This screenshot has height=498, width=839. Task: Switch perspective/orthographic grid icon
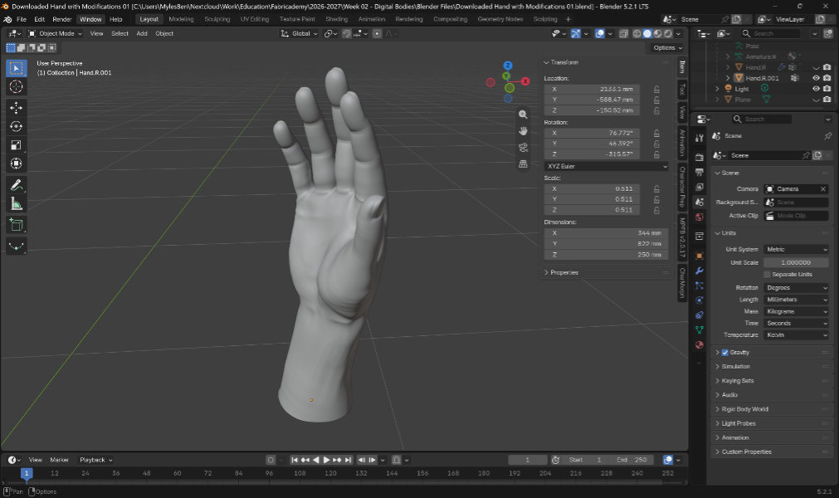(523, 164)
